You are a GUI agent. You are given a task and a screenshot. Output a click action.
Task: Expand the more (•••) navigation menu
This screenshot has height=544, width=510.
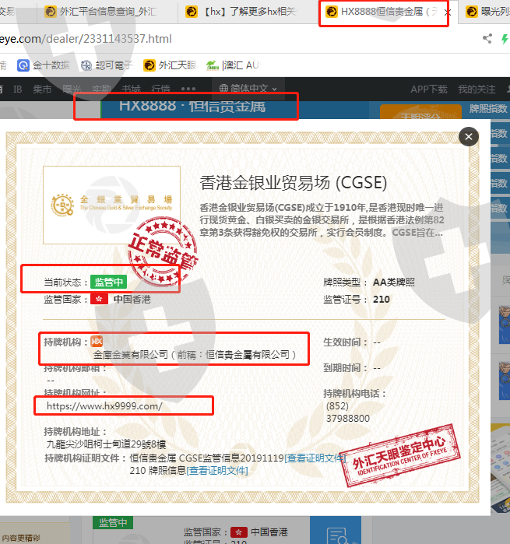188,89
